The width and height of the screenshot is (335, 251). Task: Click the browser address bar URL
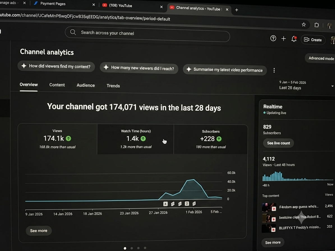coord(85,17)
